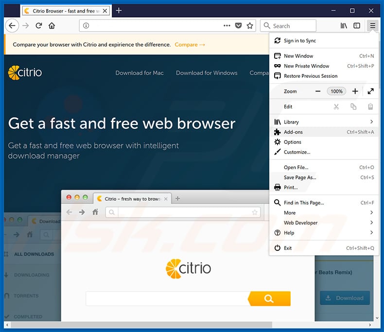The width and height of the screenshot is (384, 332).
Task: Click the forward navigation arrow in Firefox toolbar
Action: (x=25, y=25)
